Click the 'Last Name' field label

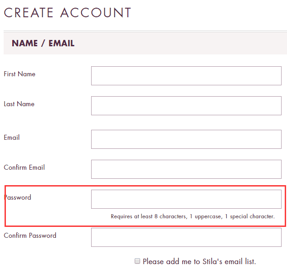click(19, 104)
